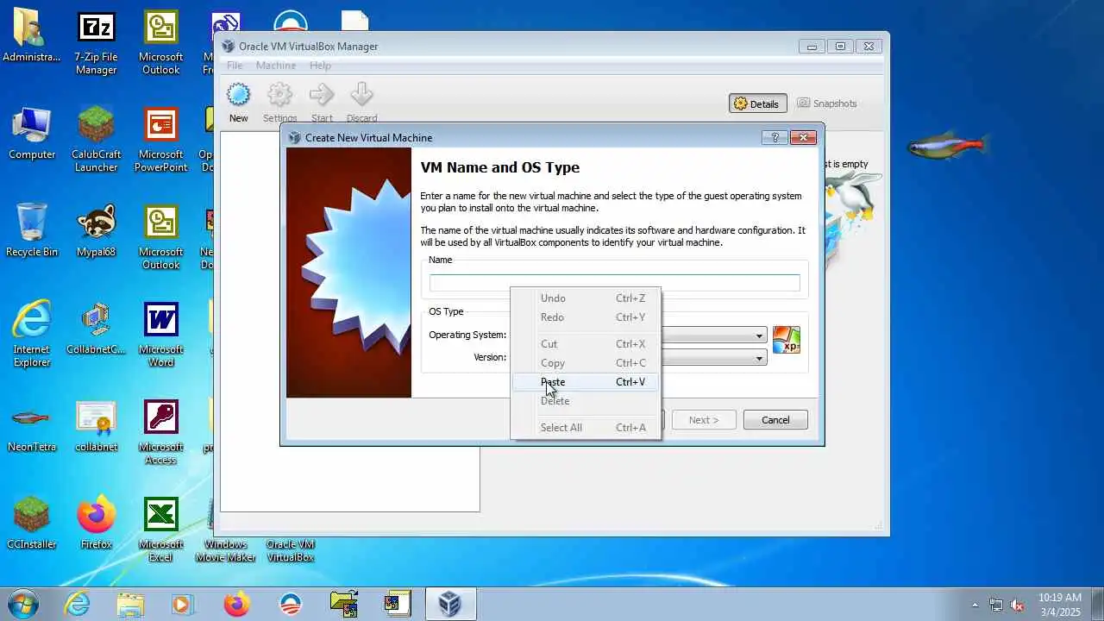
Task: Select the Mypal68 raccoon desktop icon
Action: 96,231
